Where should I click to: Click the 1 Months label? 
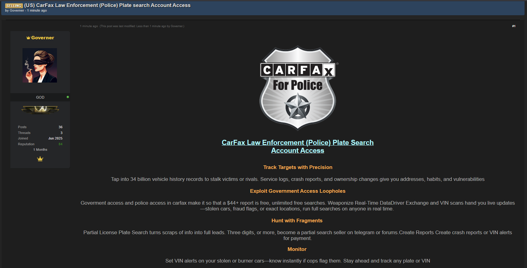tap(40, 150)
